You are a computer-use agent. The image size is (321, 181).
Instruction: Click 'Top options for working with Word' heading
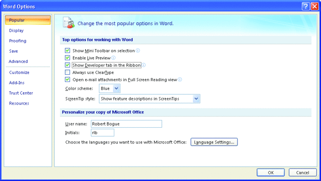(x=98, y=40)
